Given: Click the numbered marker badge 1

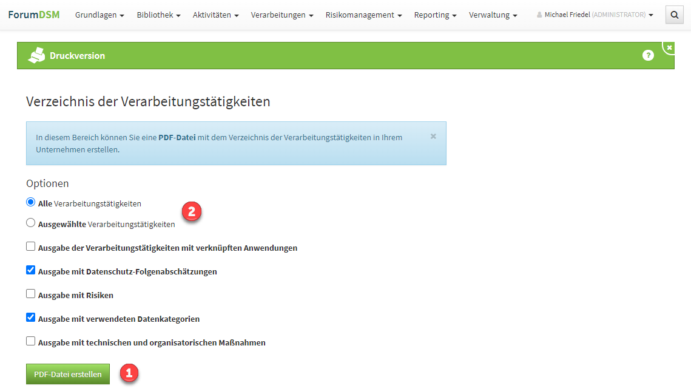Looking at the screenshot, I should (x=129, y=374).
